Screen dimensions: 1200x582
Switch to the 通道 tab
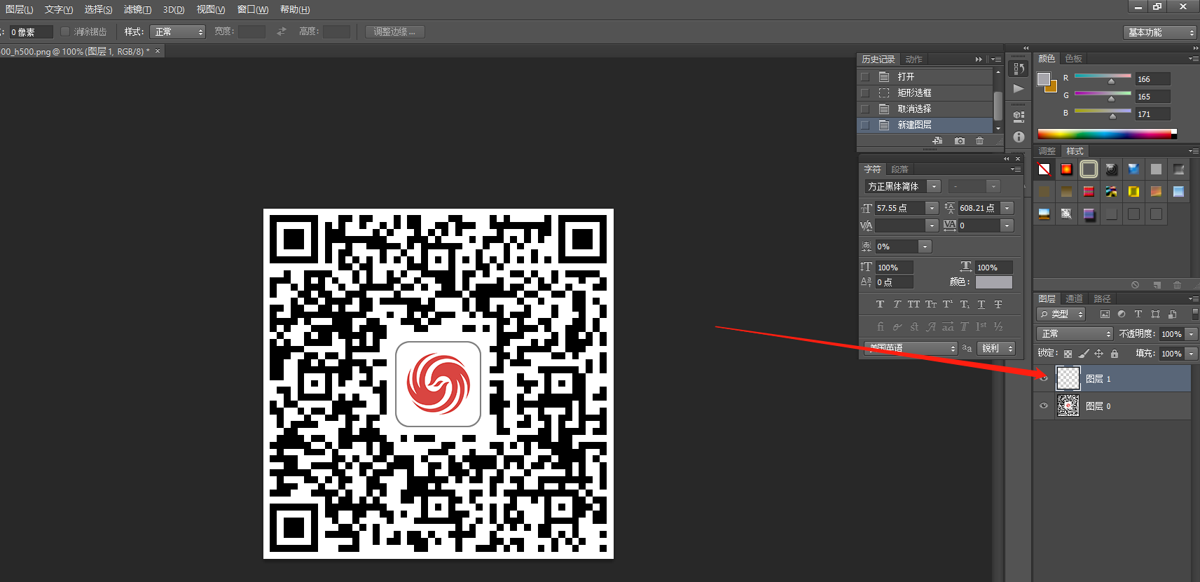point(1074,298)
